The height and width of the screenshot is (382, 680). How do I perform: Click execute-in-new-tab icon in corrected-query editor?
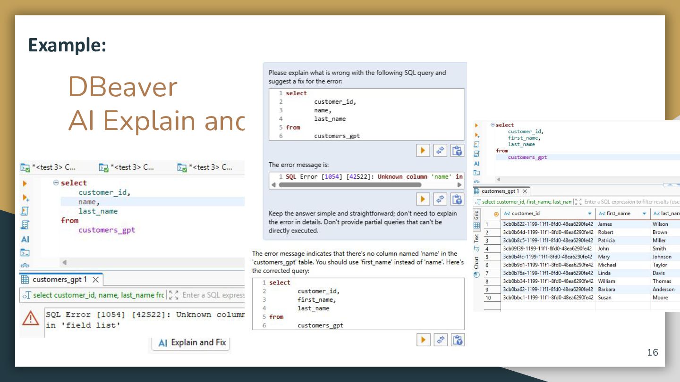pos(477,135)
